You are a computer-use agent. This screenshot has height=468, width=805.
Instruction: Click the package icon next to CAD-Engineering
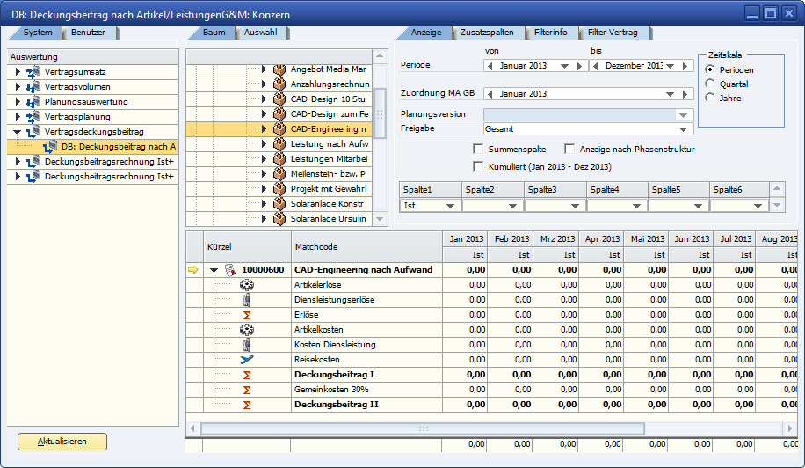tap(279, 128)
